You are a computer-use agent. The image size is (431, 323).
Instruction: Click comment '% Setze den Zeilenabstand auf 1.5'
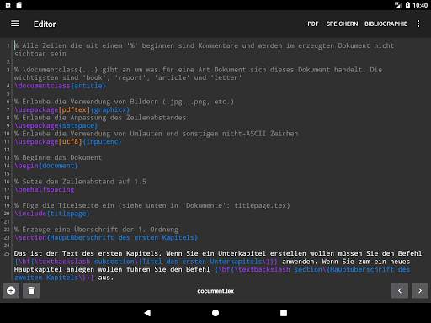(x=80, y=182)
